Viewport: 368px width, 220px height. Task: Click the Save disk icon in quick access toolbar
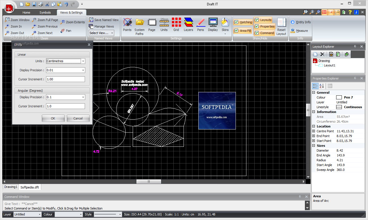pyautogui.click(x=34, y=4)
